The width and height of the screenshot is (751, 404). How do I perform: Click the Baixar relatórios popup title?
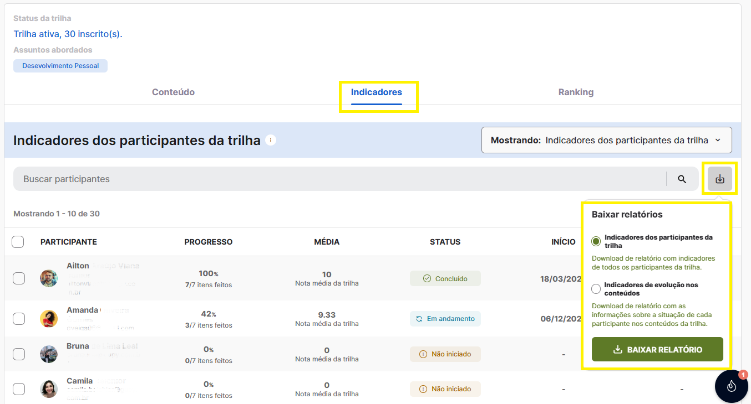pos(627,214)
